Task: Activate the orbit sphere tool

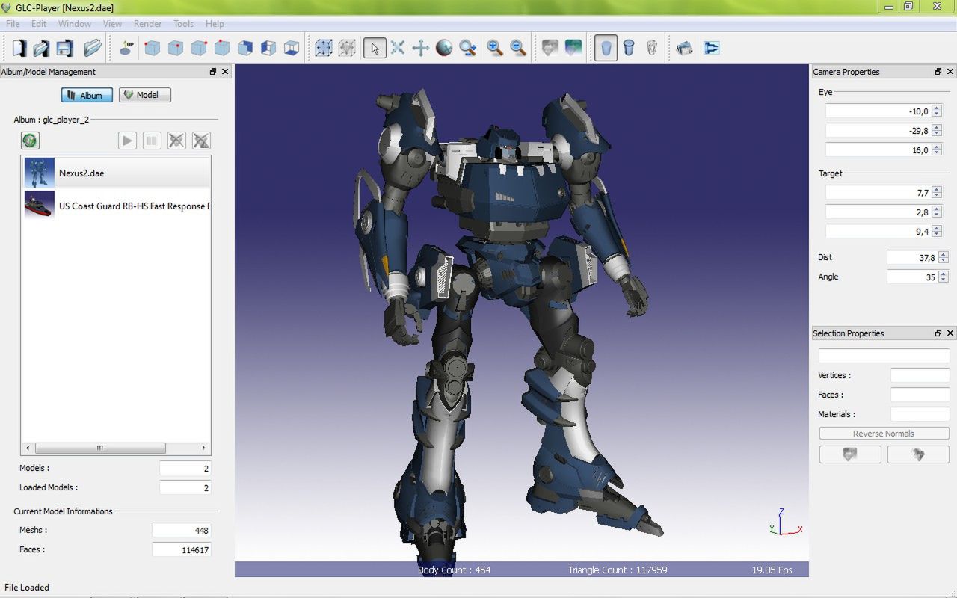Action: point(444,48)
